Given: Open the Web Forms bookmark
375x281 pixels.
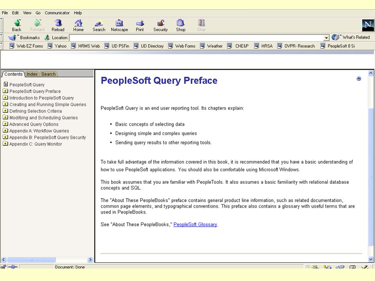Looking at the screenshot, I should point(182,46).
